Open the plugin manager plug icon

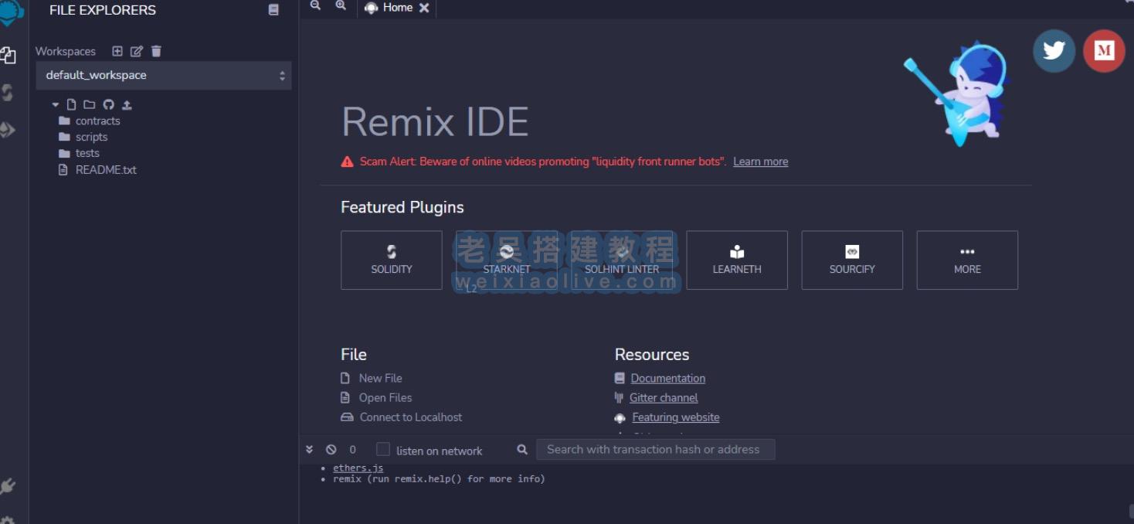click(8, 486)
